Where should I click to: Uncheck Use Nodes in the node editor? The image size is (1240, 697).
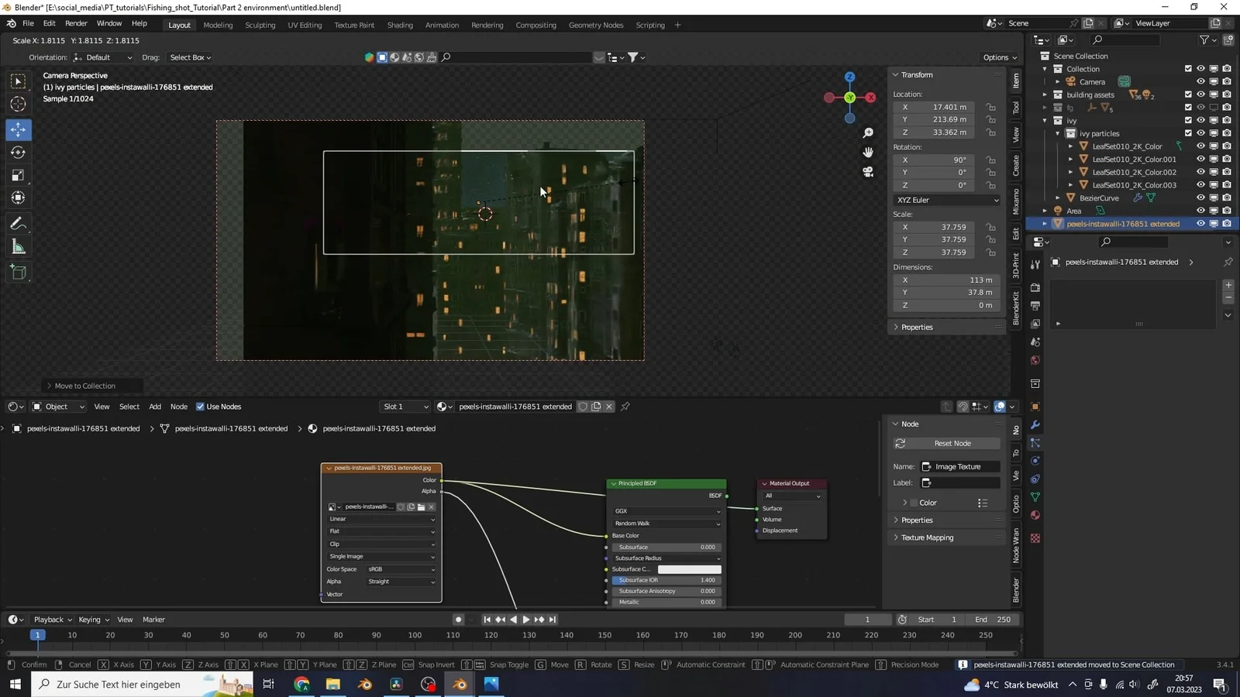[200, 406]
